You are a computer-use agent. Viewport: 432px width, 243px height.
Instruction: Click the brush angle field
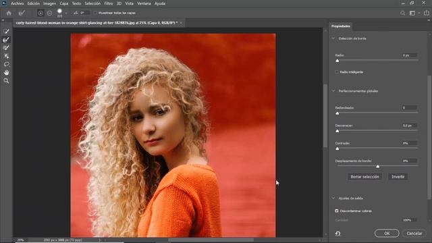84,13
